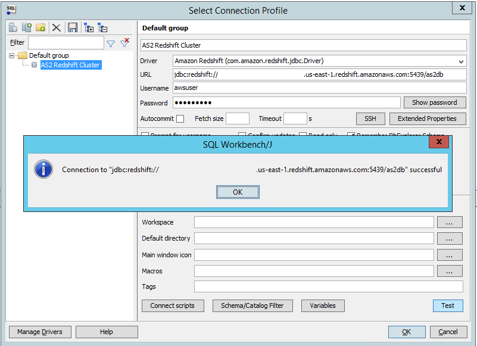Image resolution: width=477 pixels, height=346 pixels.
Task: Confirm the connection successful dialog with OK
Action: [238, 192]
